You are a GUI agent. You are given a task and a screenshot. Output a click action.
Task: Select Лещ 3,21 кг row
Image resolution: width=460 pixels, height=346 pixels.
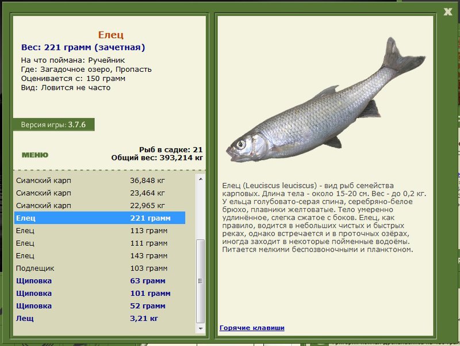pos(99,318)
